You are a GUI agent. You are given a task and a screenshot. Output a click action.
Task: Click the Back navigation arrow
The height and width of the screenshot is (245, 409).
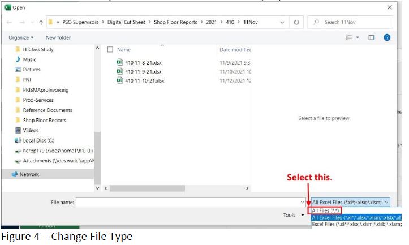(10, 22)
